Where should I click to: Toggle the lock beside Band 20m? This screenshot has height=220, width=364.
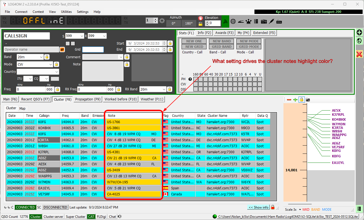click(47, 57)
